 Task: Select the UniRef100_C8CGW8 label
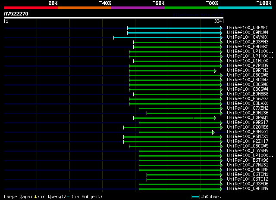click(248, 75)
